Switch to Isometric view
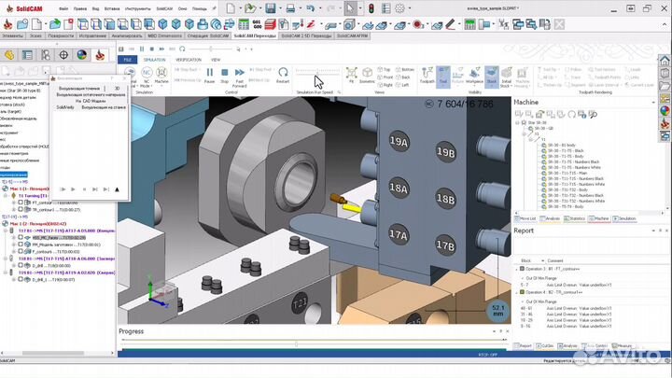Screen dimensions: 672x378 click(x=367, y=74)
